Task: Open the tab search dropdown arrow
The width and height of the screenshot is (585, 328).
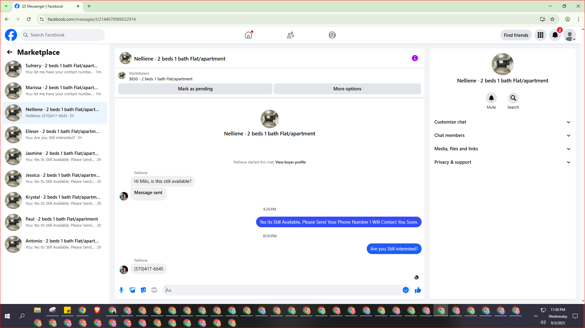Action: pyautogui.click(x=6, y=6)
